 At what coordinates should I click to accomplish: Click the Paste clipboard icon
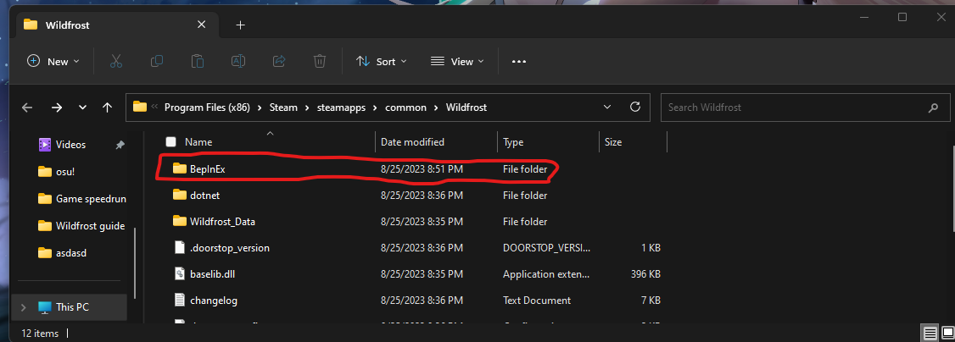[x=198, y=61]
